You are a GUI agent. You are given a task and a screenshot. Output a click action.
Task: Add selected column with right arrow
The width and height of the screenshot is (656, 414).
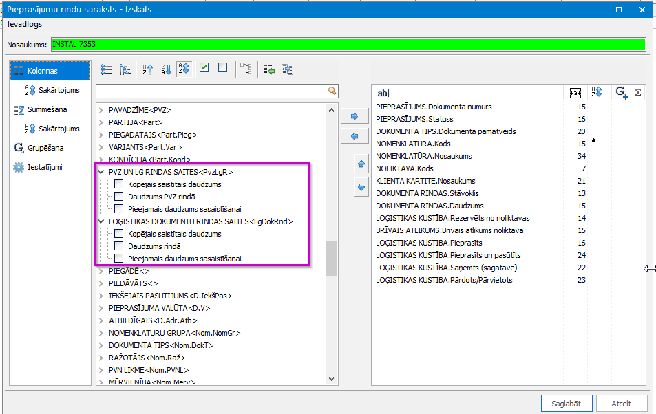[x=355, y=116]
